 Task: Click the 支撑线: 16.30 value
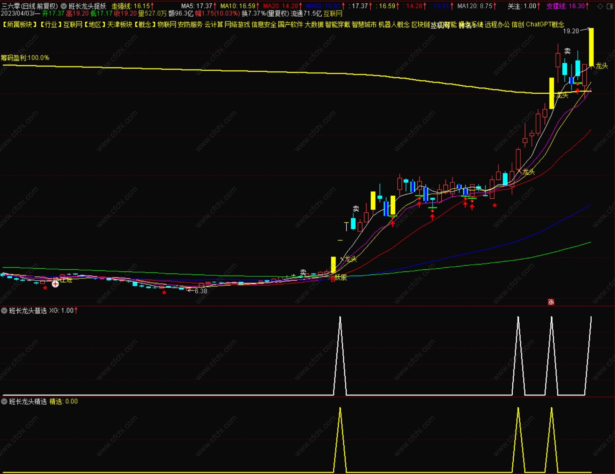(568, 6)
